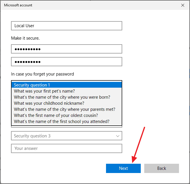Select the Security question 1 header option
Screen dimensions: 190x184
(x=67, y=85)
